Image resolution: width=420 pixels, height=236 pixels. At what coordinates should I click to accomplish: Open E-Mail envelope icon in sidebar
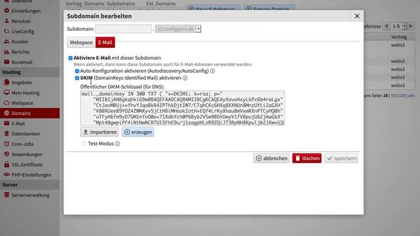[7, 123]
